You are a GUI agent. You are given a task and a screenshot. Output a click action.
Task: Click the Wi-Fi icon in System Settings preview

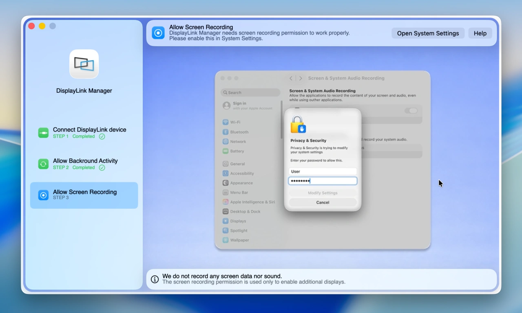(226, 122)
